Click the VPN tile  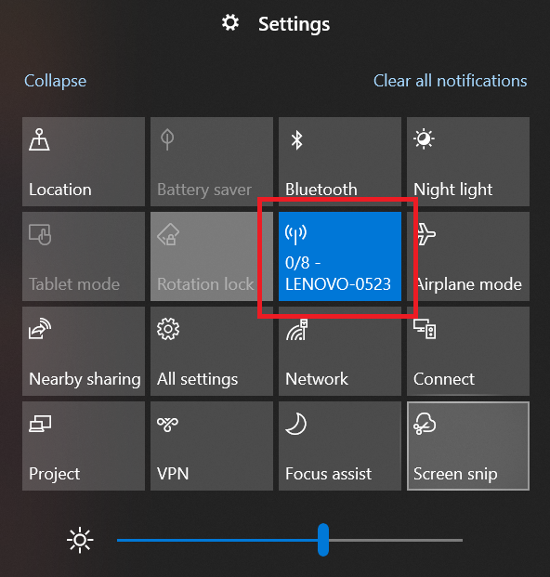[212, 446]
